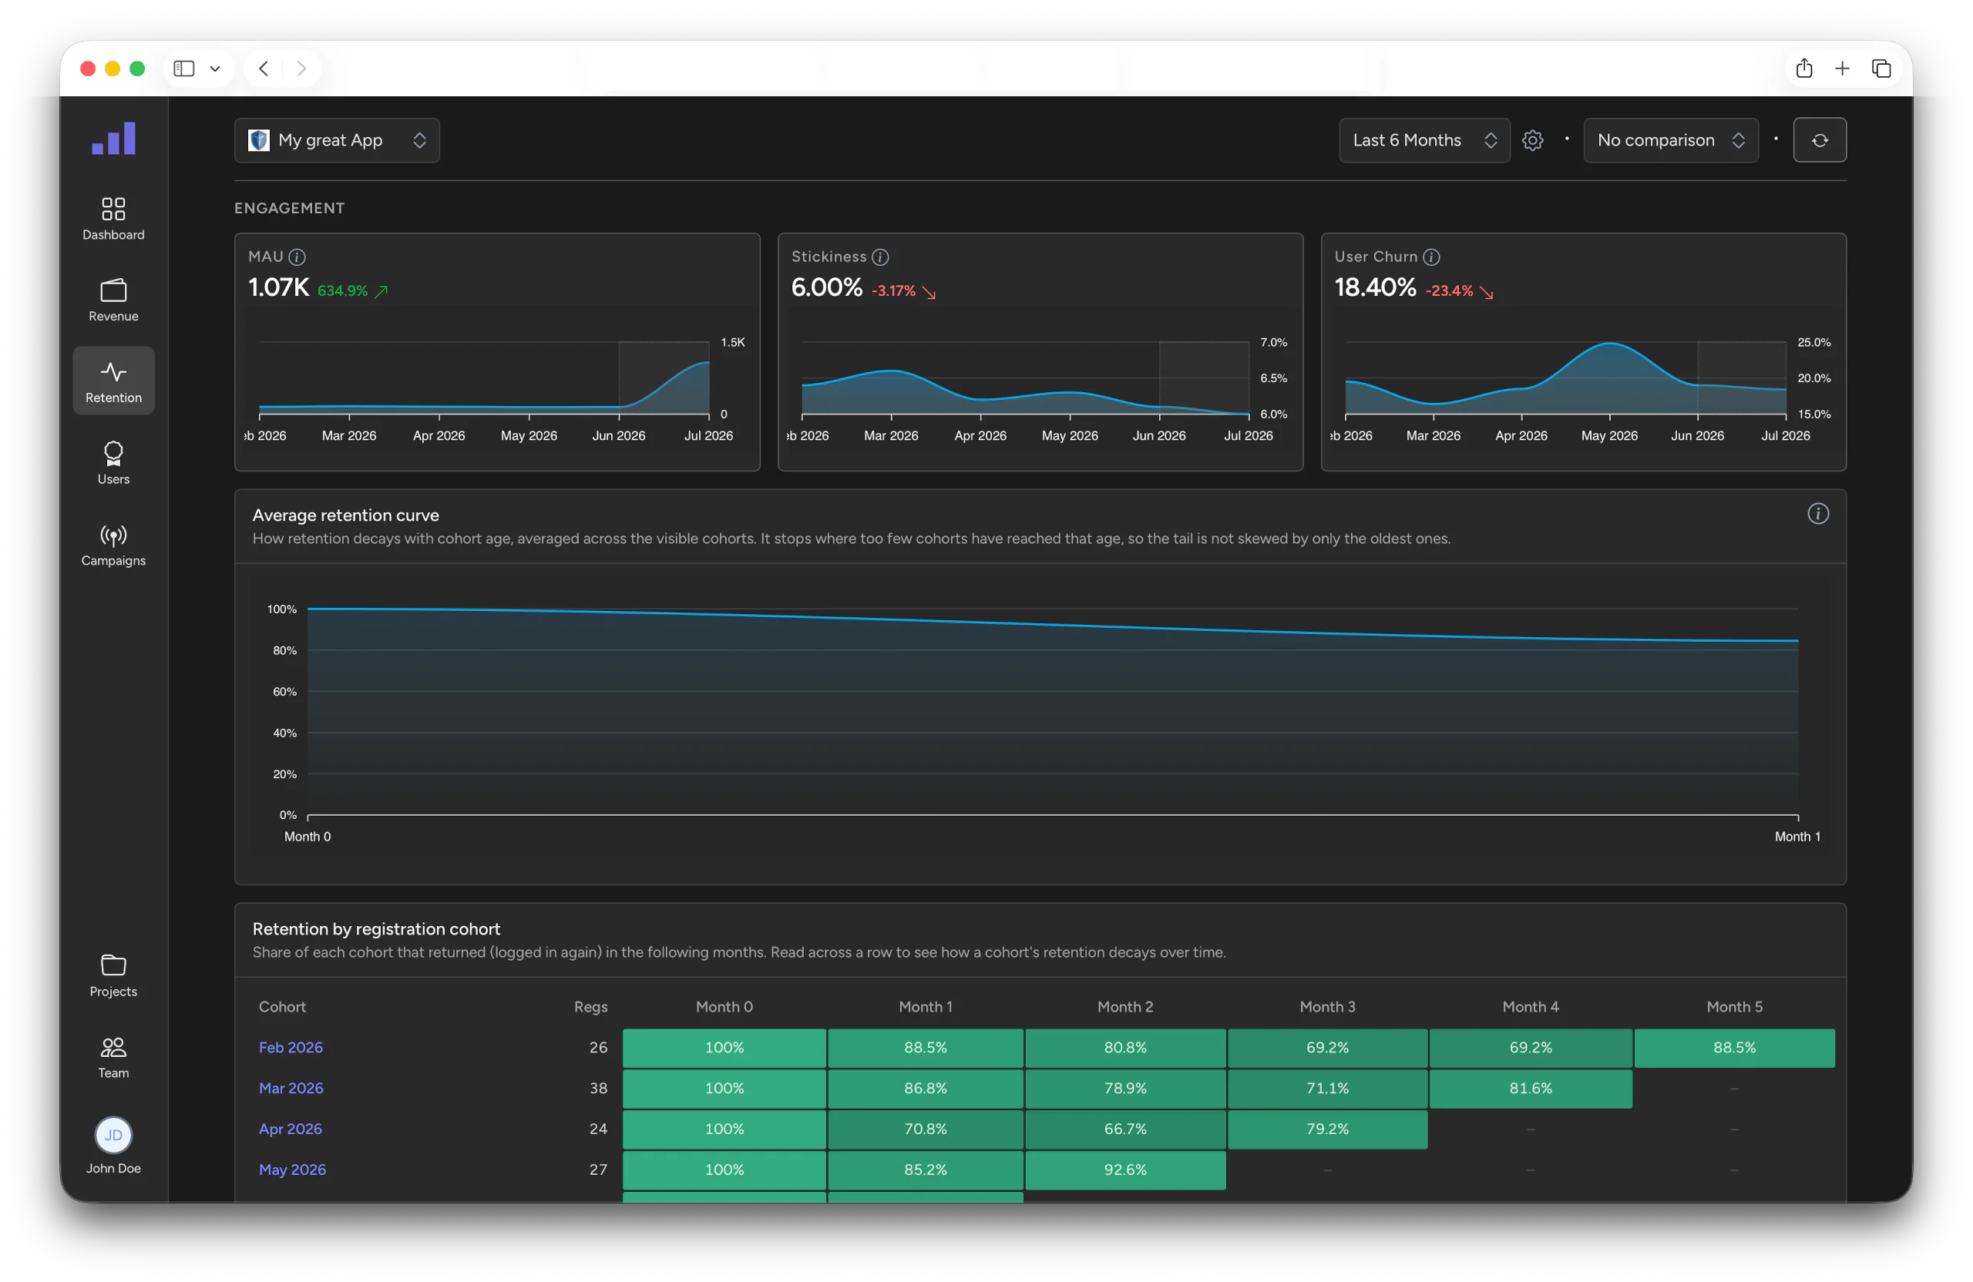This screenshot has height=1282, width=1973.
Task: Toggle the browser sidebar panel icon
Action: 184,69
